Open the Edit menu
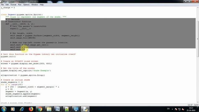199x112 pixels. coord(7,5)
